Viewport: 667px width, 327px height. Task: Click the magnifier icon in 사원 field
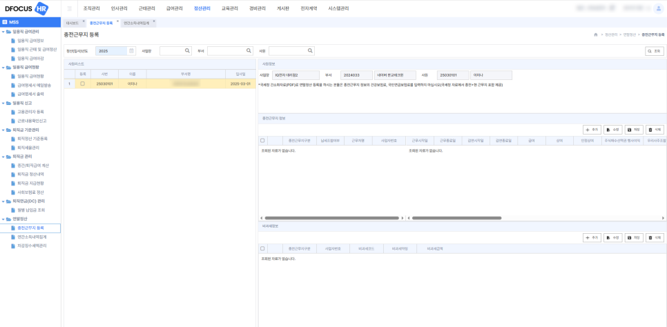(311, 50)
